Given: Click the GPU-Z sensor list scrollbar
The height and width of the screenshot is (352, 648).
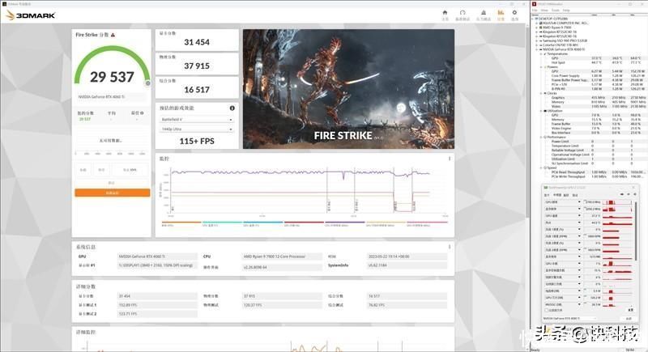Looking at the screenshot, I should [x=636, y=231].
